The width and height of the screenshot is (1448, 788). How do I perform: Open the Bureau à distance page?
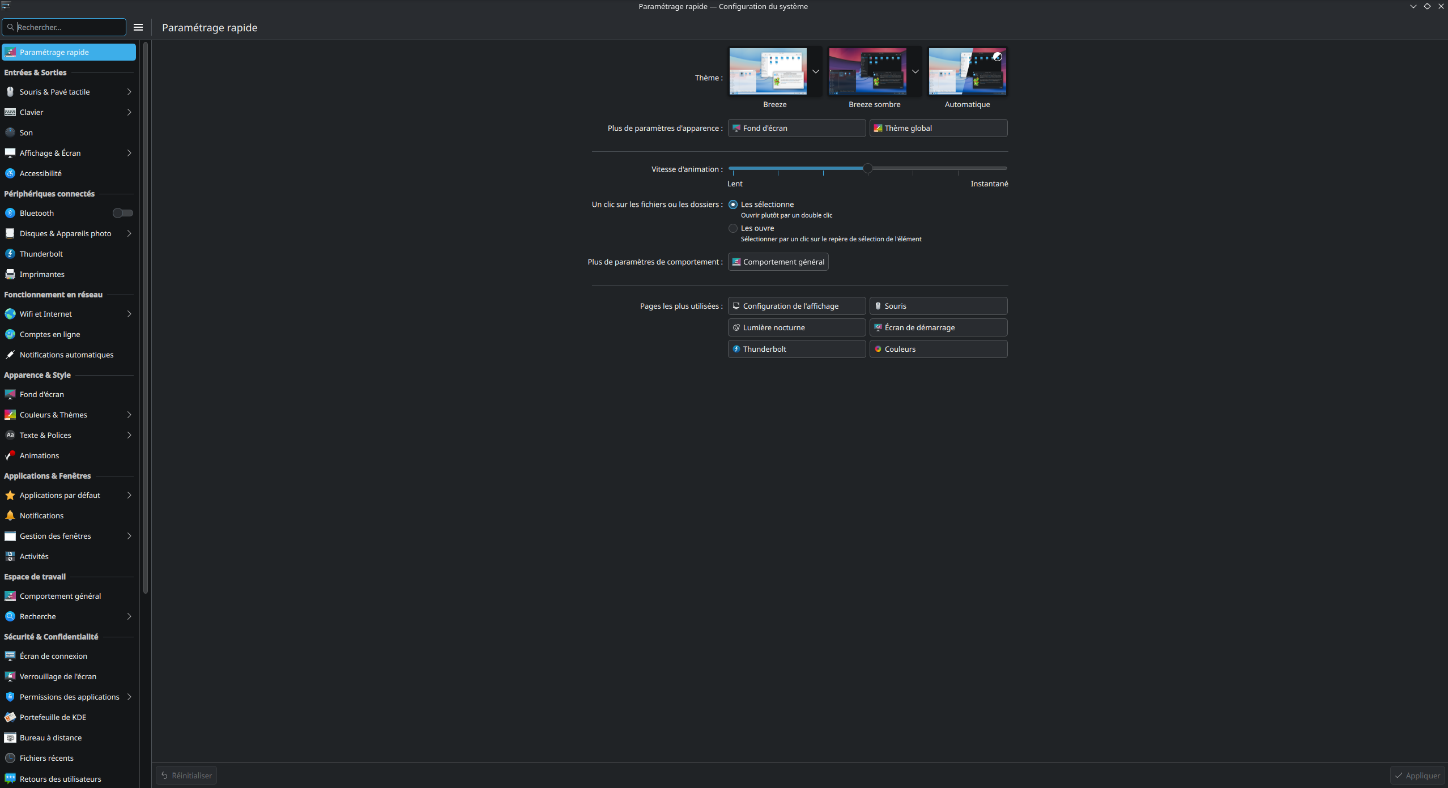[x=69, y=738]
